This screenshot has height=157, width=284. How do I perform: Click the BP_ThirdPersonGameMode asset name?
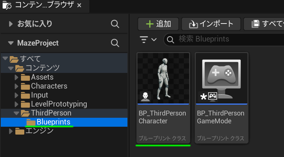pyautogui.click(x=220, y=117)
